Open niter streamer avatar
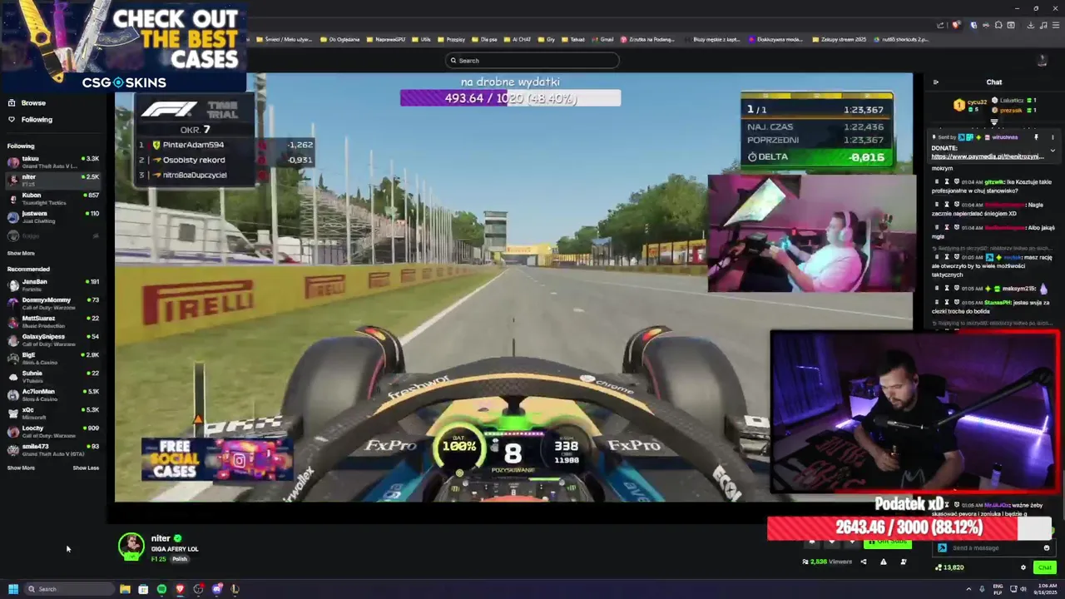 pos(131,546)
